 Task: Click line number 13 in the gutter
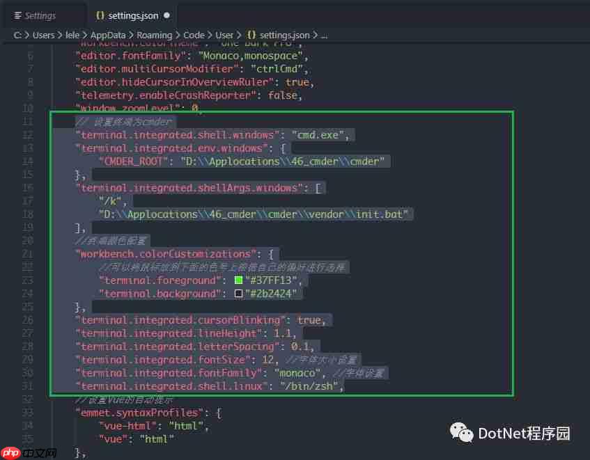tap(28, 148)
